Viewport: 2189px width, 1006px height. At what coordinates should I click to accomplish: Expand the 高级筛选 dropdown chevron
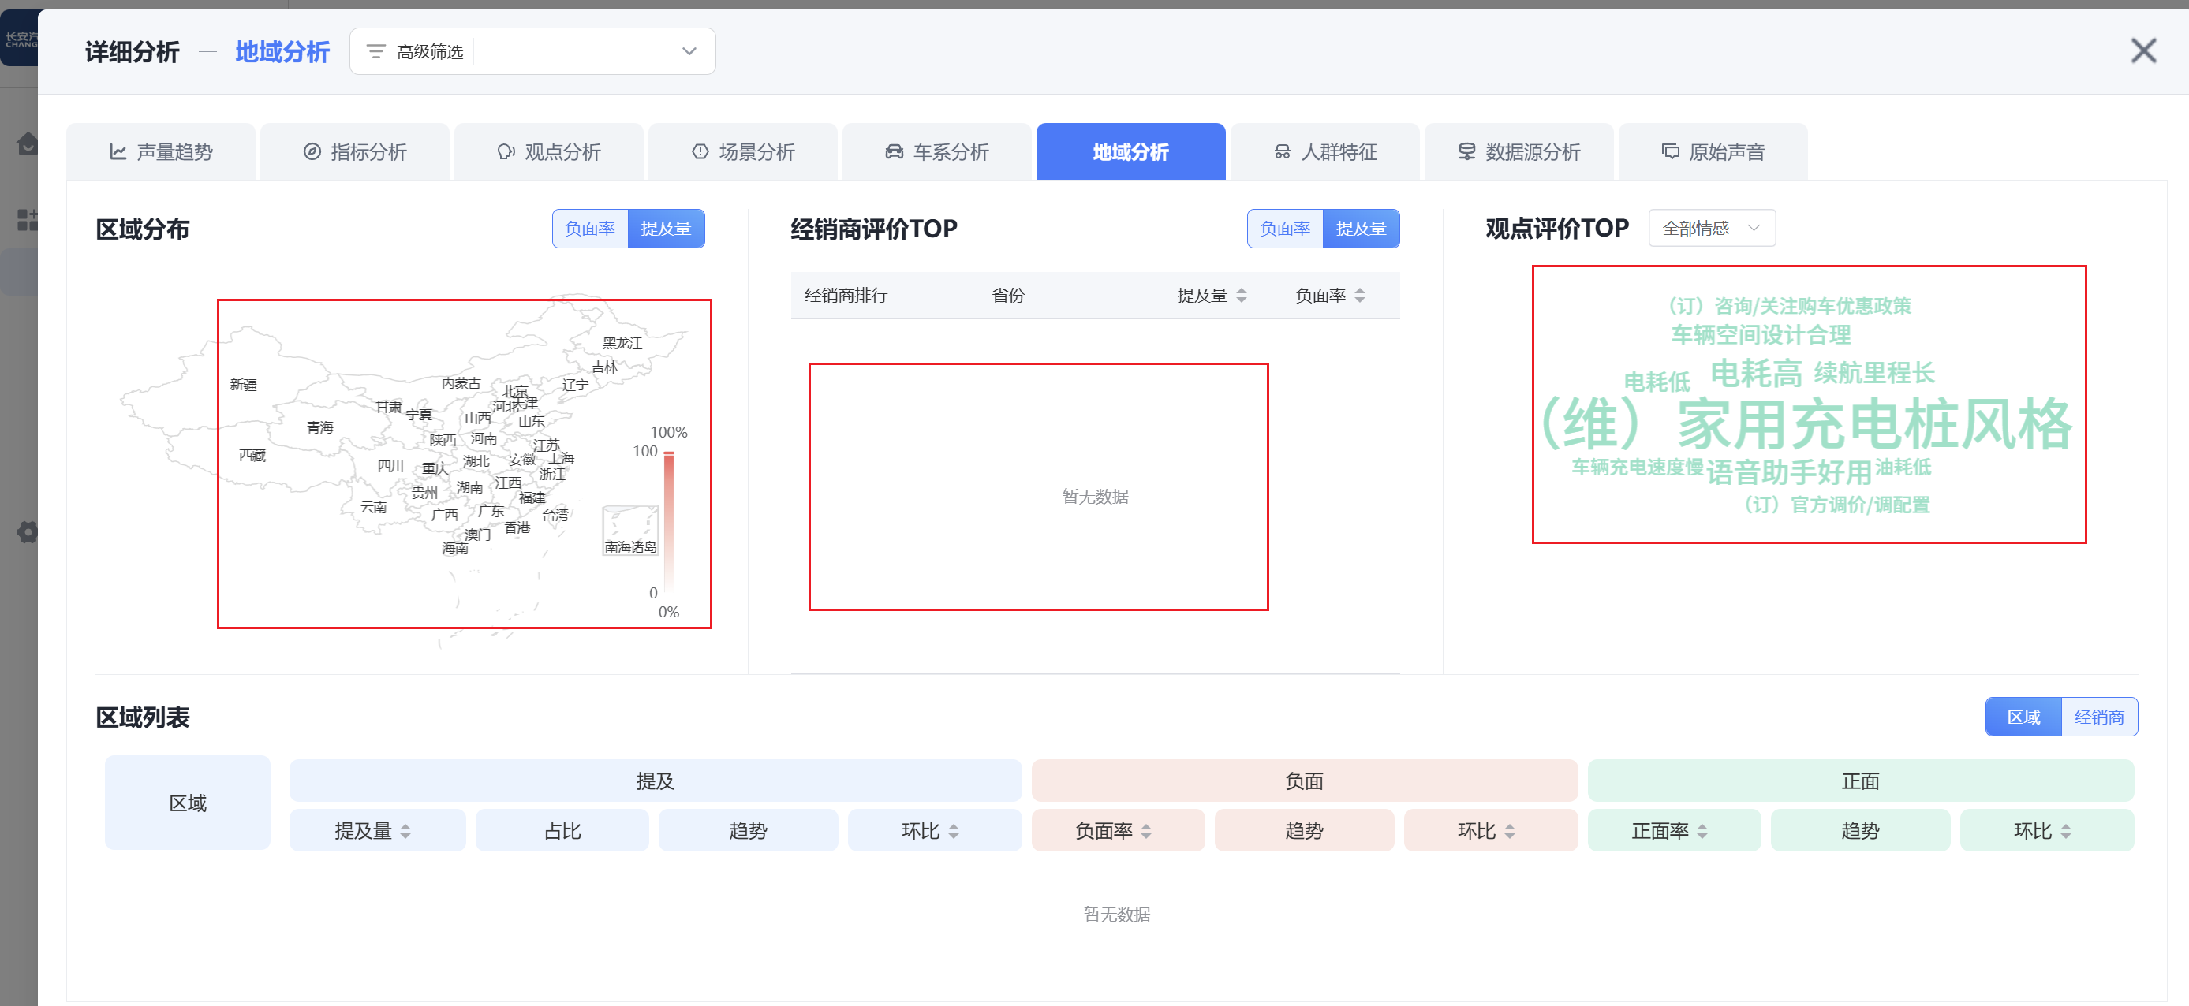coord(689,52)
